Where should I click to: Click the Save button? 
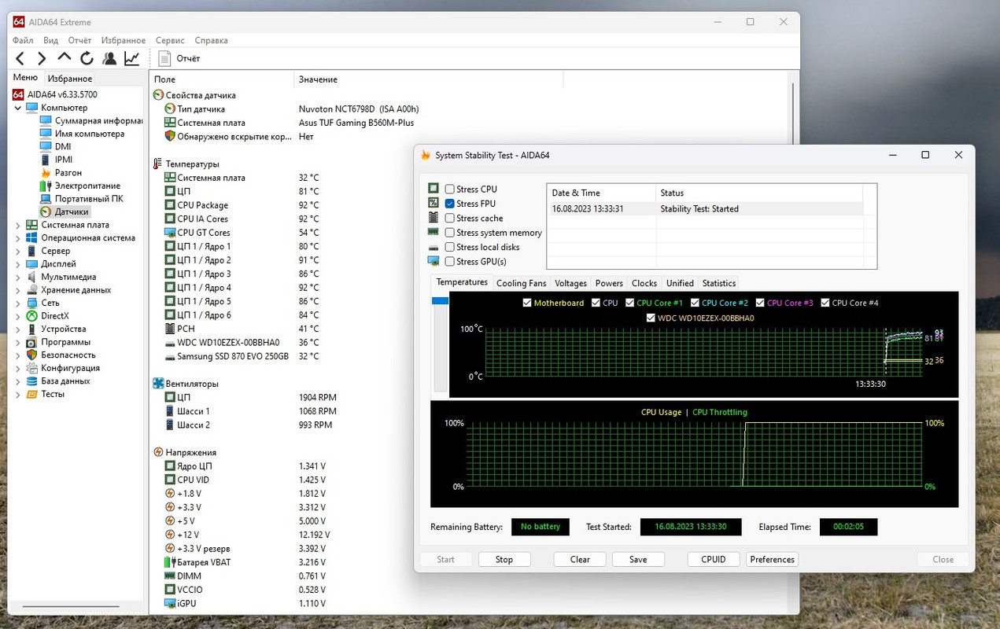[638, 560]
